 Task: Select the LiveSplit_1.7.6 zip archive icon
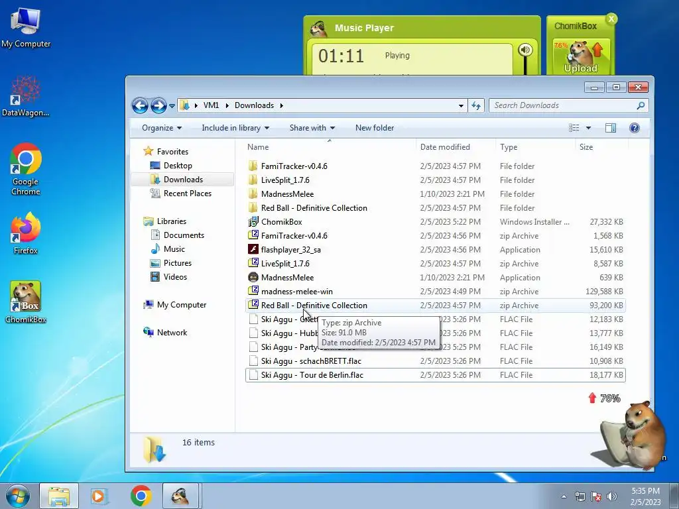[253, 263]
